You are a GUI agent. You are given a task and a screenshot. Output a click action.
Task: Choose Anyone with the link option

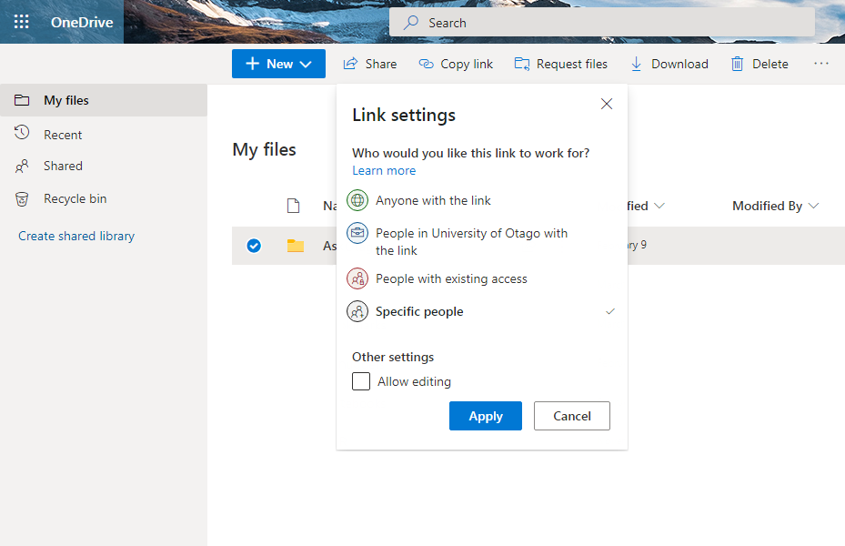click(x=433, y=200)
